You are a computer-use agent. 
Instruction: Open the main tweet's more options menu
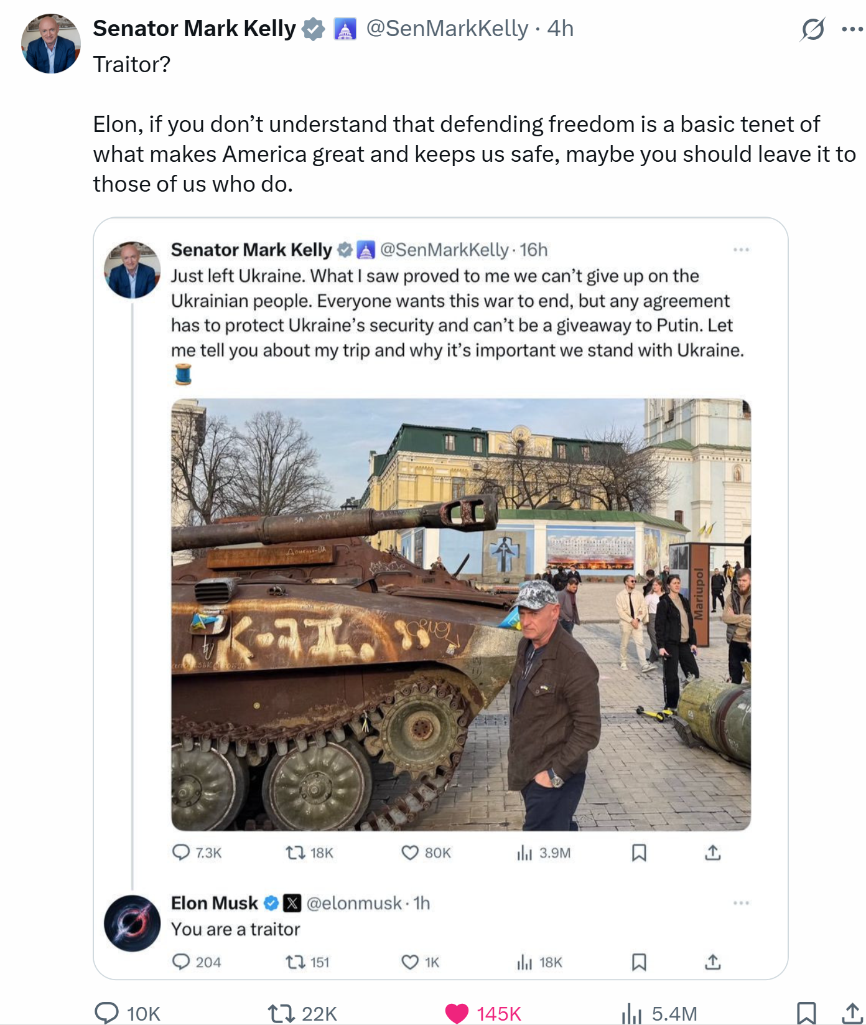pos(852,29)
